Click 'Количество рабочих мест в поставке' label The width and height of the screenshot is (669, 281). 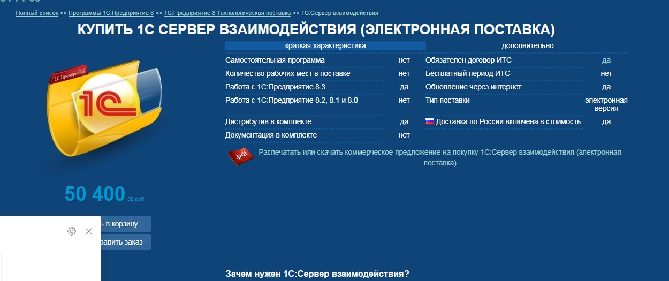[x=288, y=73]
